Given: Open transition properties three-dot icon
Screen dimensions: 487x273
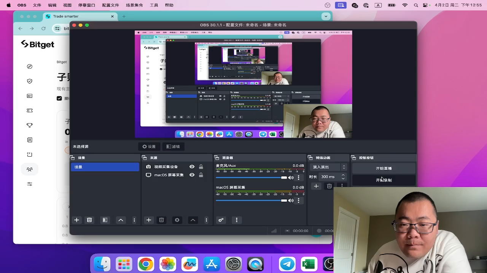Looking at the screenshot, I should tap(342, 185).
